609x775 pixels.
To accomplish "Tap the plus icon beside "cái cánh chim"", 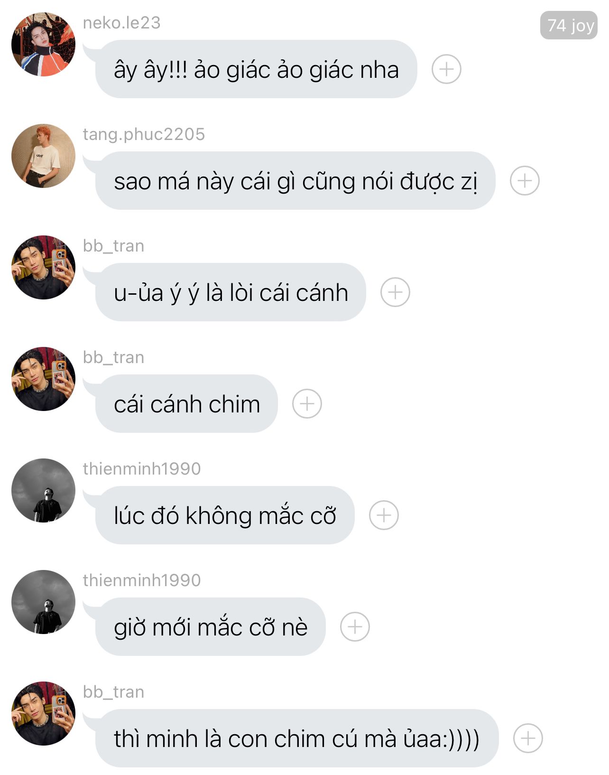I will 307,404.
